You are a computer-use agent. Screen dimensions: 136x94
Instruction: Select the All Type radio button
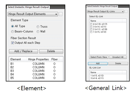(12, 26)
